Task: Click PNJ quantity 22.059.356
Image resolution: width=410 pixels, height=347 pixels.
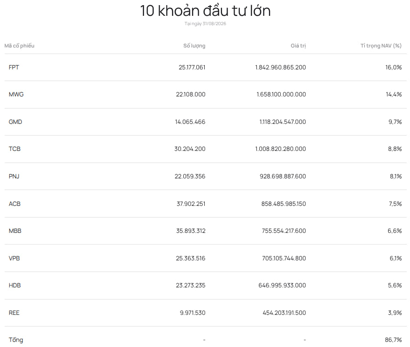Action: click(190, 176)
